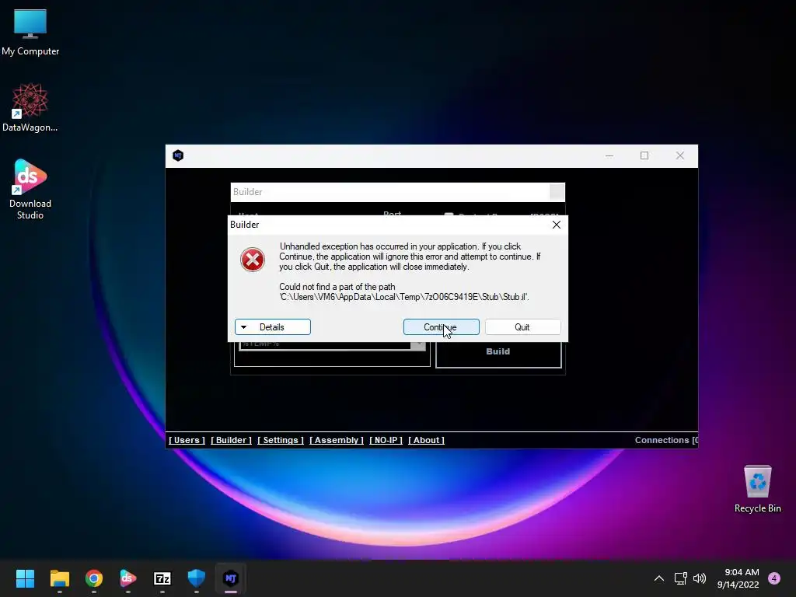This screenshot has width=796, height=597.
Task: Open the Settings menu item
Action: tap(280, 440)
